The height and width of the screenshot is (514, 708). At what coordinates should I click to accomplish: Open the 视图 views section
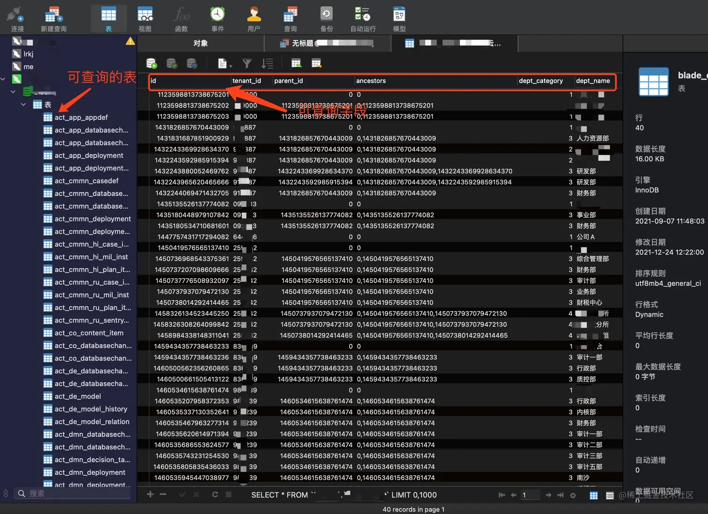[x=145, y=19]
